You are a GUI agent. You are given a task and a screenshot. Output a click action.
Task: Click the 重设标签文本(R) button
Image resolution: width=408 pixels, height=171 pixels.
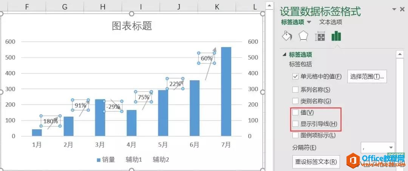tap(316, 162)
